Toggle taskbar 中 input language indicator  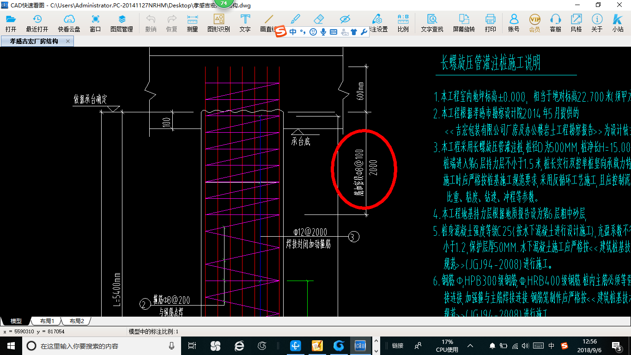point(552,346)
